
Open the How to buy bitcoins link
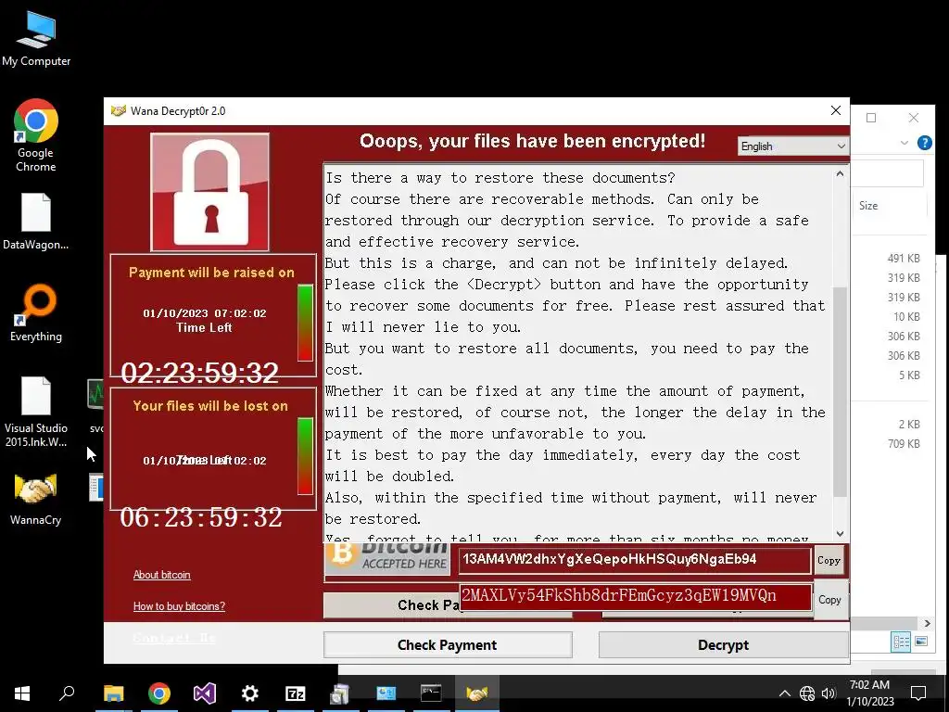(179, 606)
